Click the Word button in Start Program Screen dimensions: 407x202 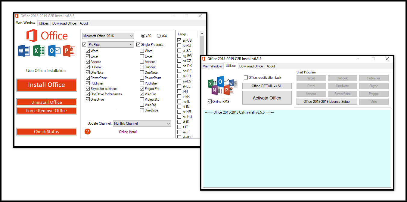tap(311, 78)
